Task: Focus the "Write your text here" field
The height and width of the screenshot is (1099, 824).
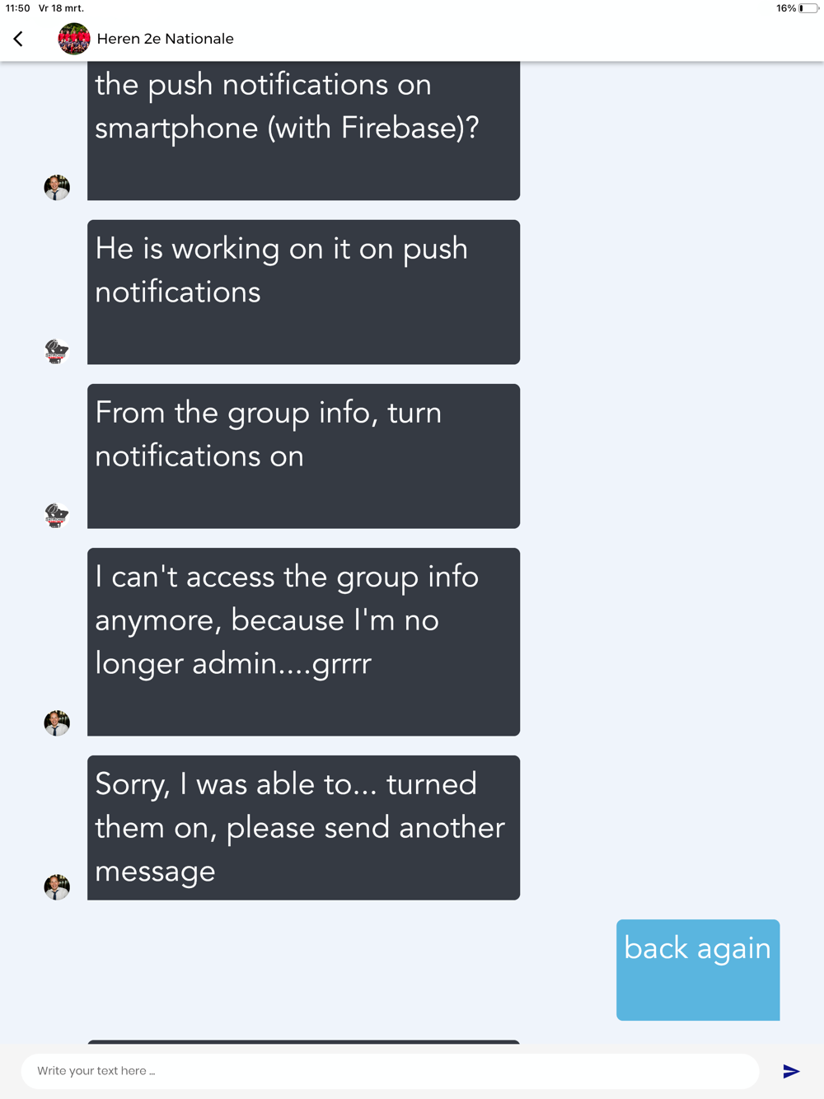Action: coord(390,1071)
